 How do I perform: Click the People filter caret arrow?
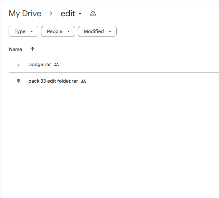pyautogui.click(x=69, y=31)
